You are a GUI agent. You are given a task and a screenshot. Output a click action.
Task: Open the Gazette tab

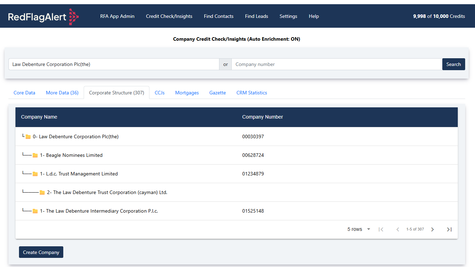pos(218,93)
